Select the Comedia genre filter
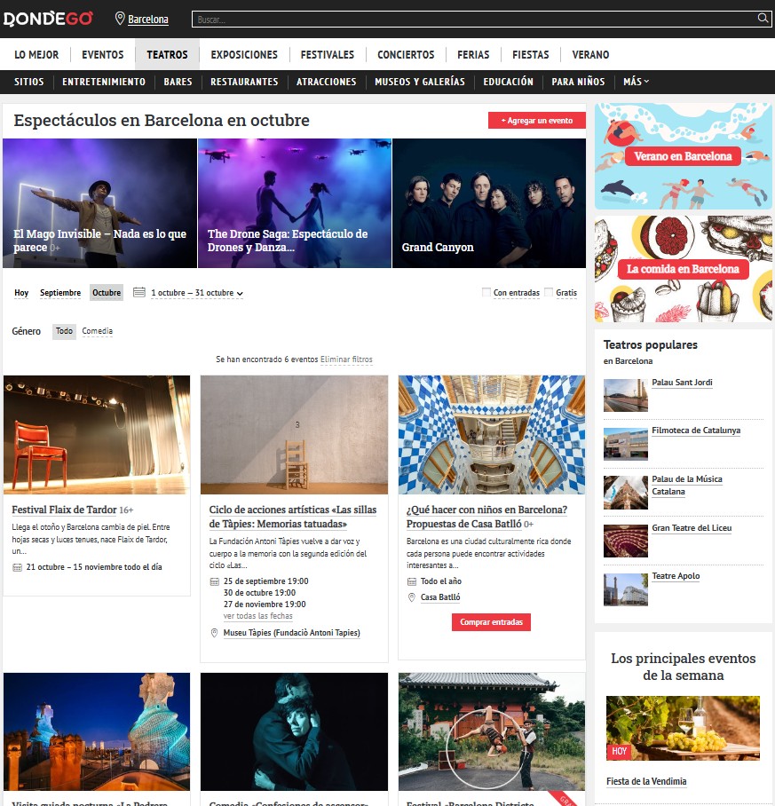 coord(97,331)
